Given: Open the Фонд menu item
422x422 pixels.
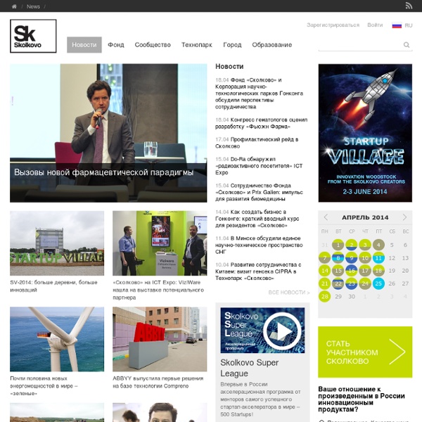Looking at the screenshot, I should tap(116, 45).
